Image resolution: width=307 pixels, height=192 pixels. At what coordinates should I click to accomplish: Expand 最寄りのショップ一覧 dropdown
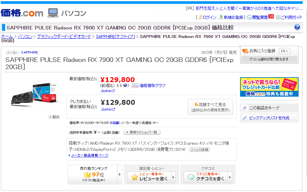(142, 132)
